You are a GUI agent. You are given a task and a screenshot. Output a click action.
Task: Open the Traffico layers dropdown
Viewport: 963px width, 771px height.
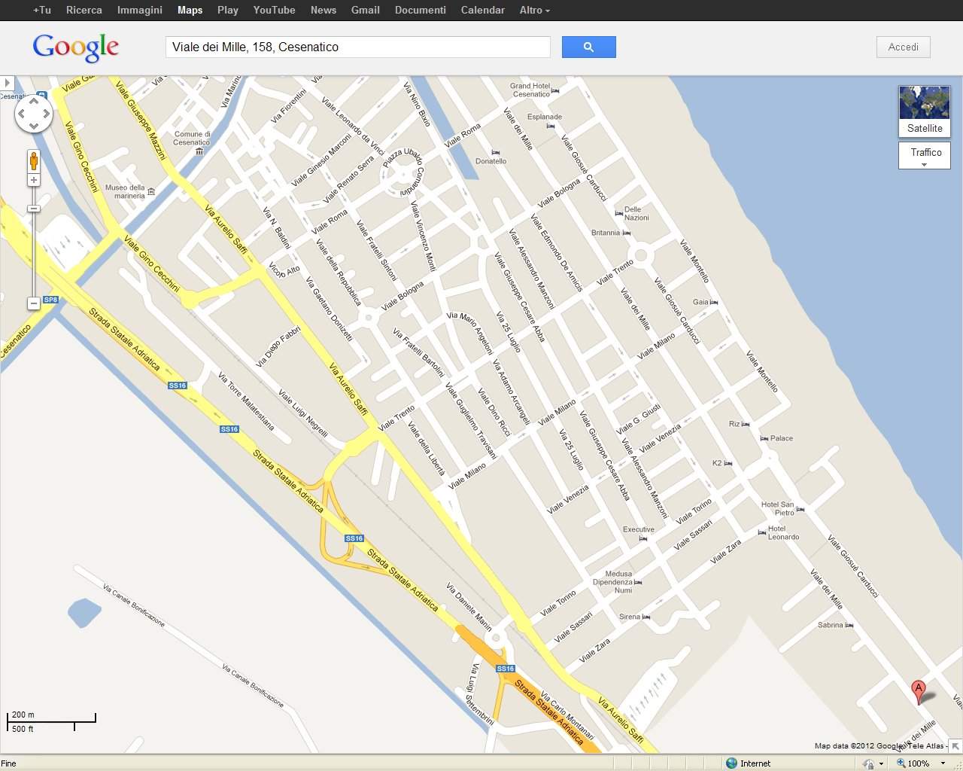coord(925,156)
